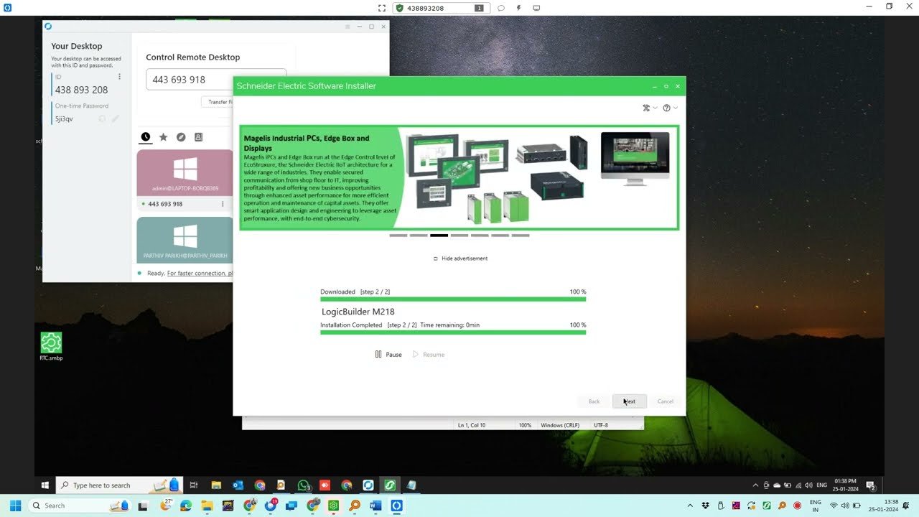Open the display settings monitor icon
The height and width of the screenshot is (517, 919).
[536, 8]
